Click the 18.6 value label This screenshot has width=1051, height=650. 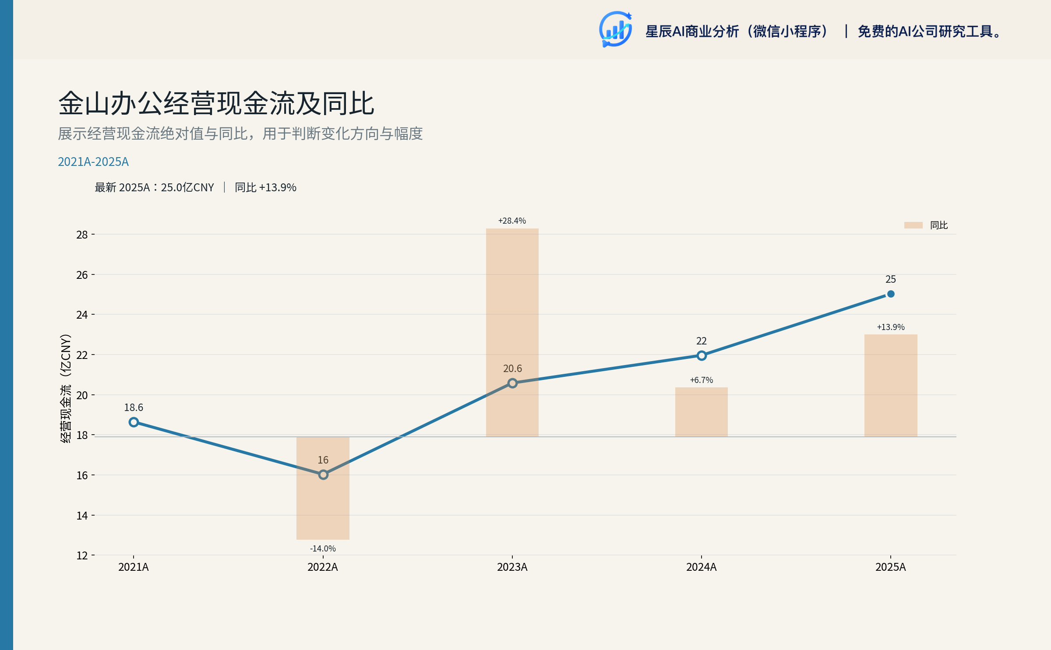pos(134,408)
